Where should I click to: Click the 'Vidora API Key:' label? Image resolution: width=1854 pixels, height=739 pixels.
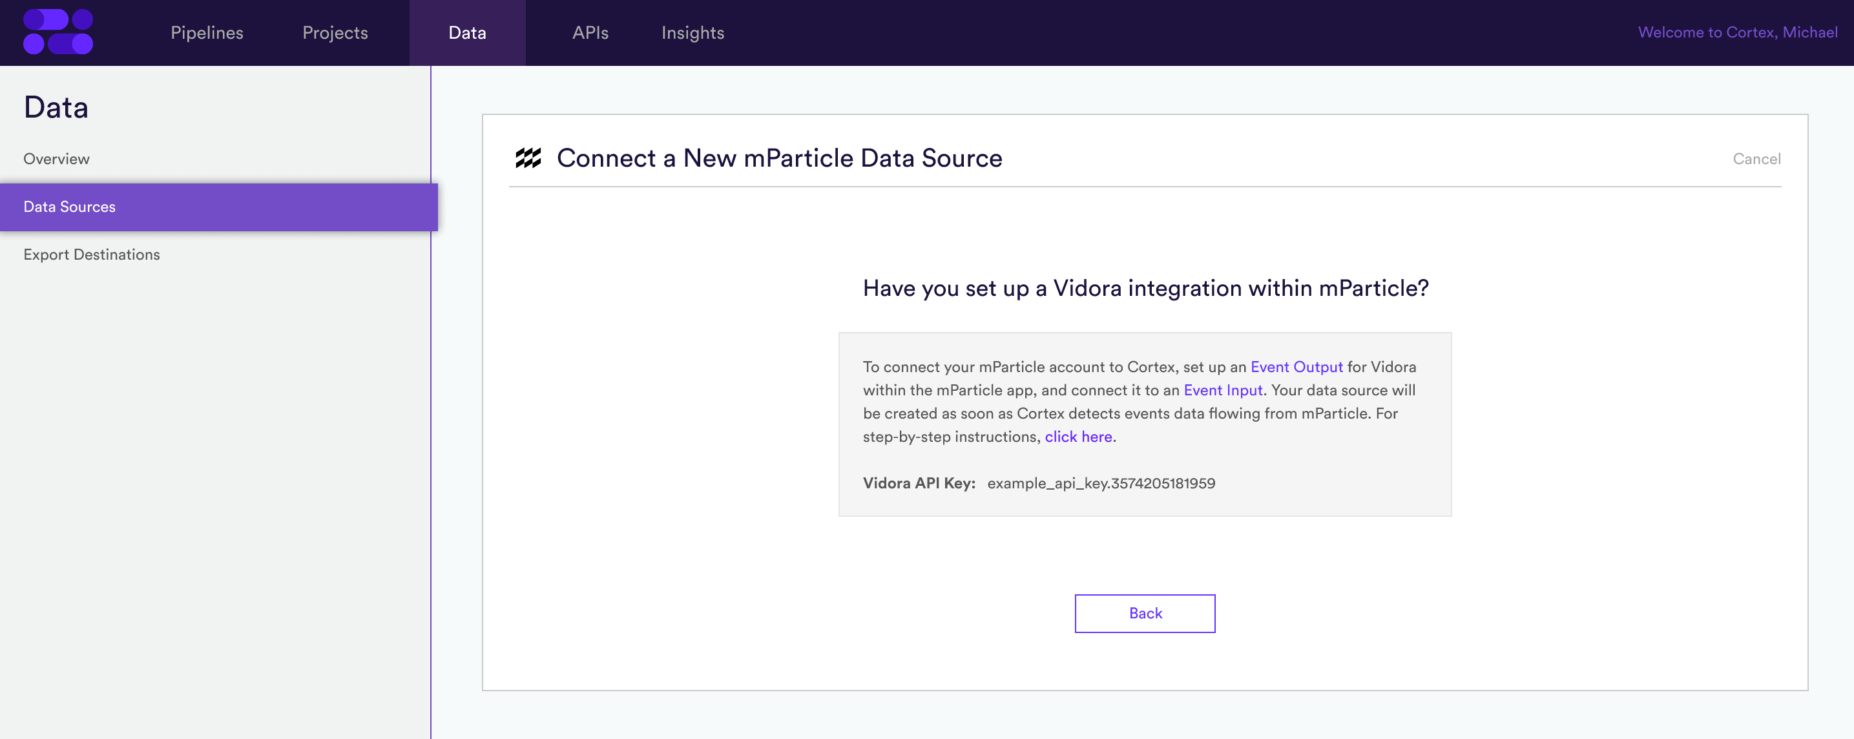pos(919,484)
